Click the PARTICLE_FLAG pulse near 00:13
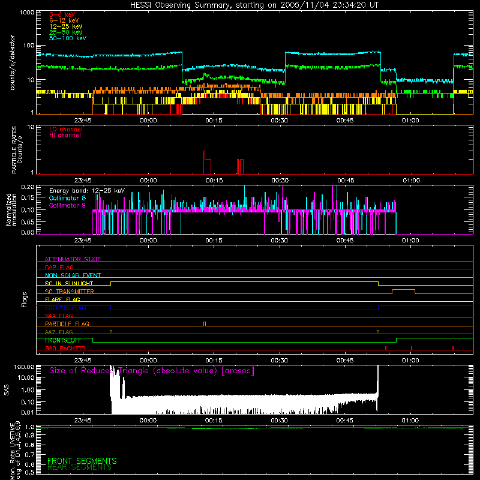 pyautogui.click(x=205, y=324)
